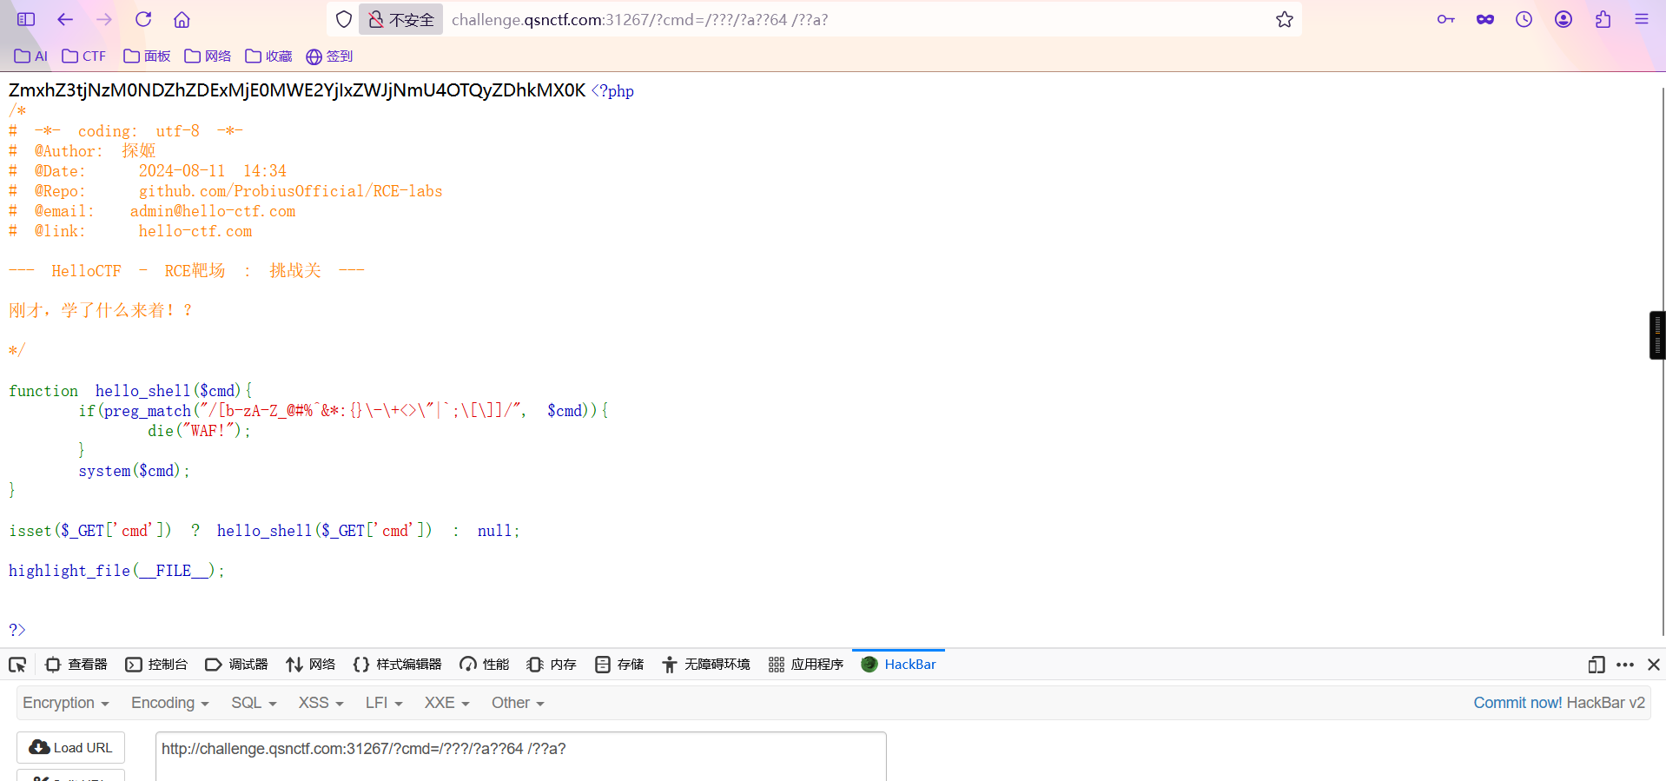Click the browser reload icon
The image size is (1666, 781).
[143, 19]
